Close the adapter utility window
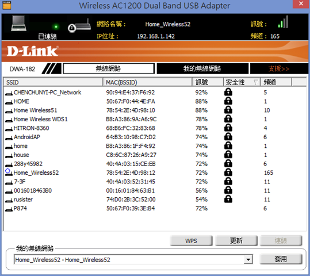 click(x=301, y=4)
